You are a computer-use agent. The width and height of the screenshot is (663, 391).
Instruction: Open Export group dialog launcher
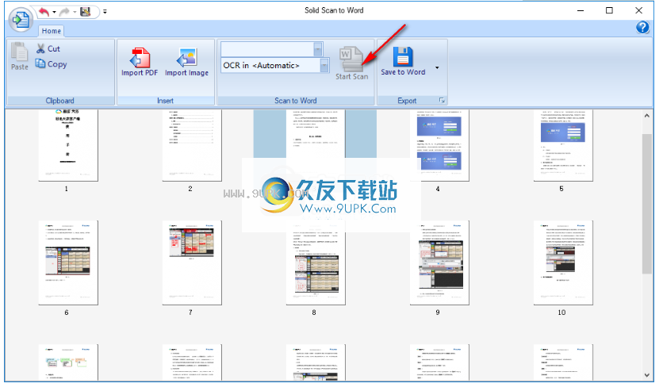point(442,101)
